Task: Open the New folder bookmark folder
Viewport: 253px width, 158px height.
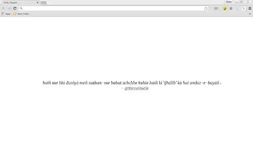Action: pos(21,14)
